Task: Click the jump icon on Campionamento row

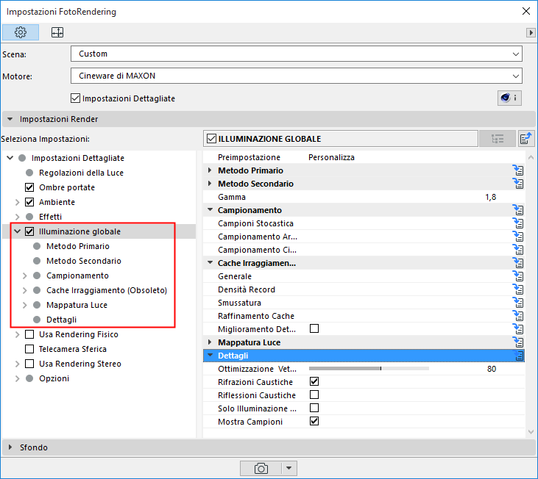Action: pos(518,210)
